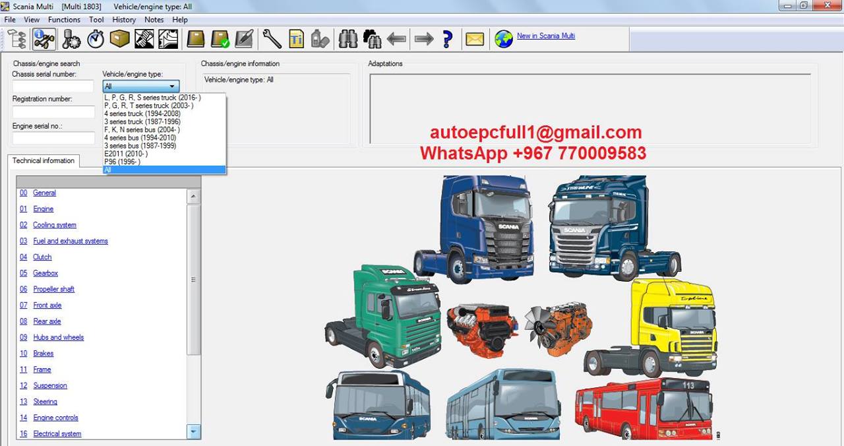844x446 pixels.
Task: Open New in Scania Multi link
Action: [x=546, y=36]
